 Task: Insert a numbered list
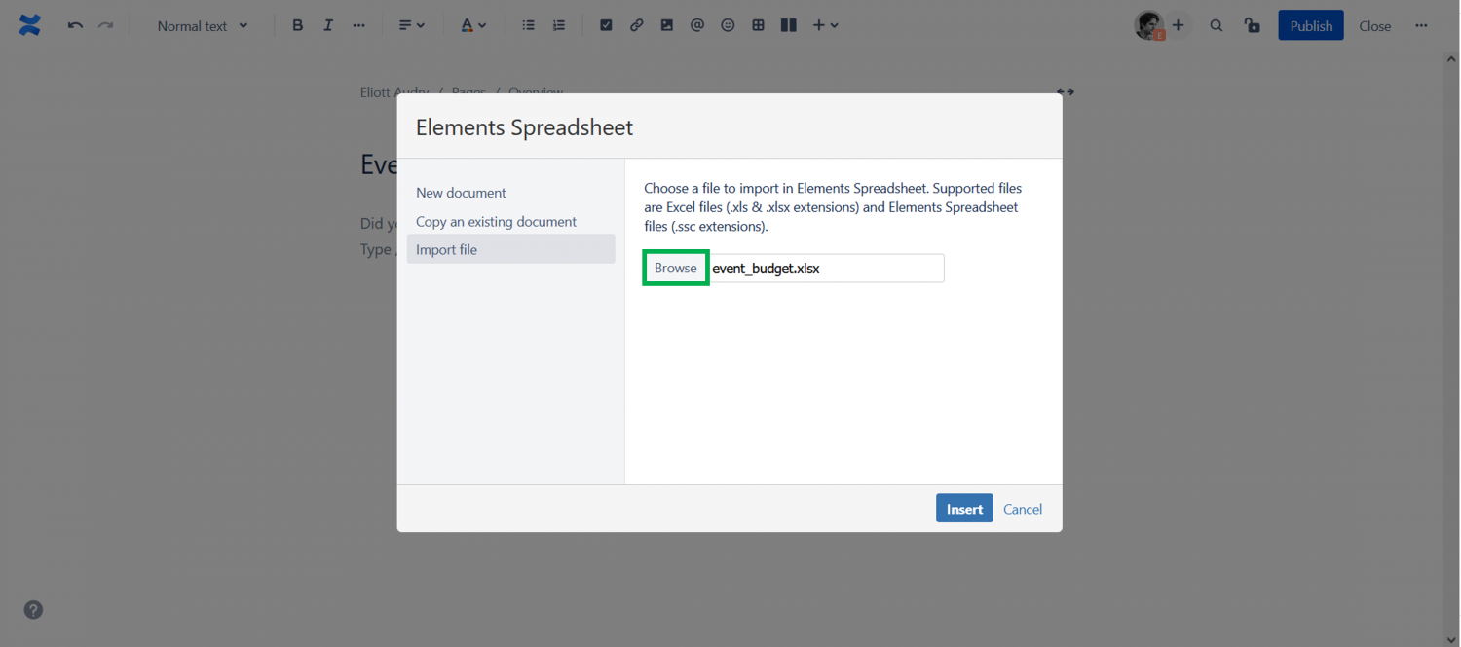[558, 26]
